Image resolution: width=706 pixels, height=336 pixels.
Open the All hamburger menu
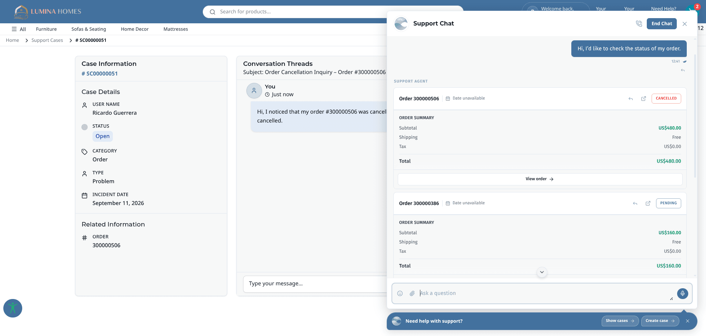point(19,29)
